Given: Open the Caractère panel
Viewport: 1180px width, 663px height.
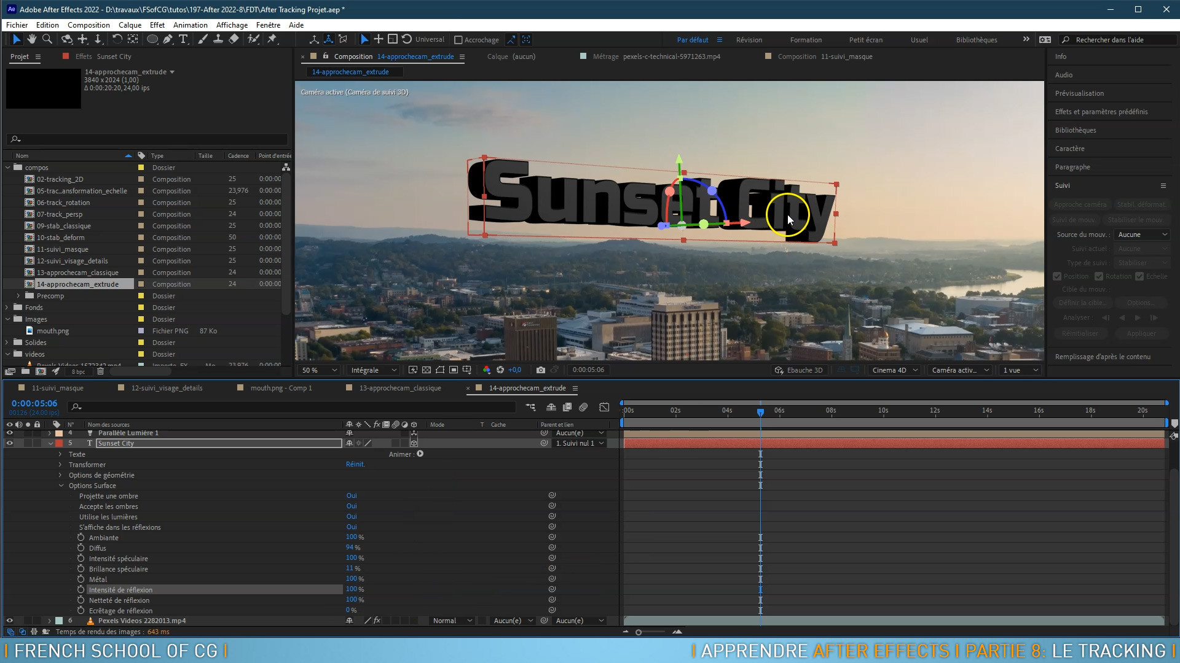Looking at the screenshot, I should (x=1069, y=149).
